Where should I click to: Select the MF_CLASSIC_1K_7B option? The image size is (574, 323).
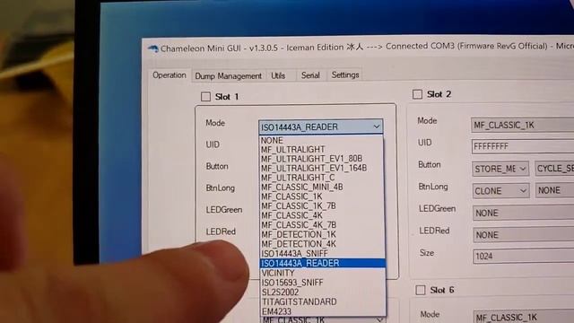[322, 206]
